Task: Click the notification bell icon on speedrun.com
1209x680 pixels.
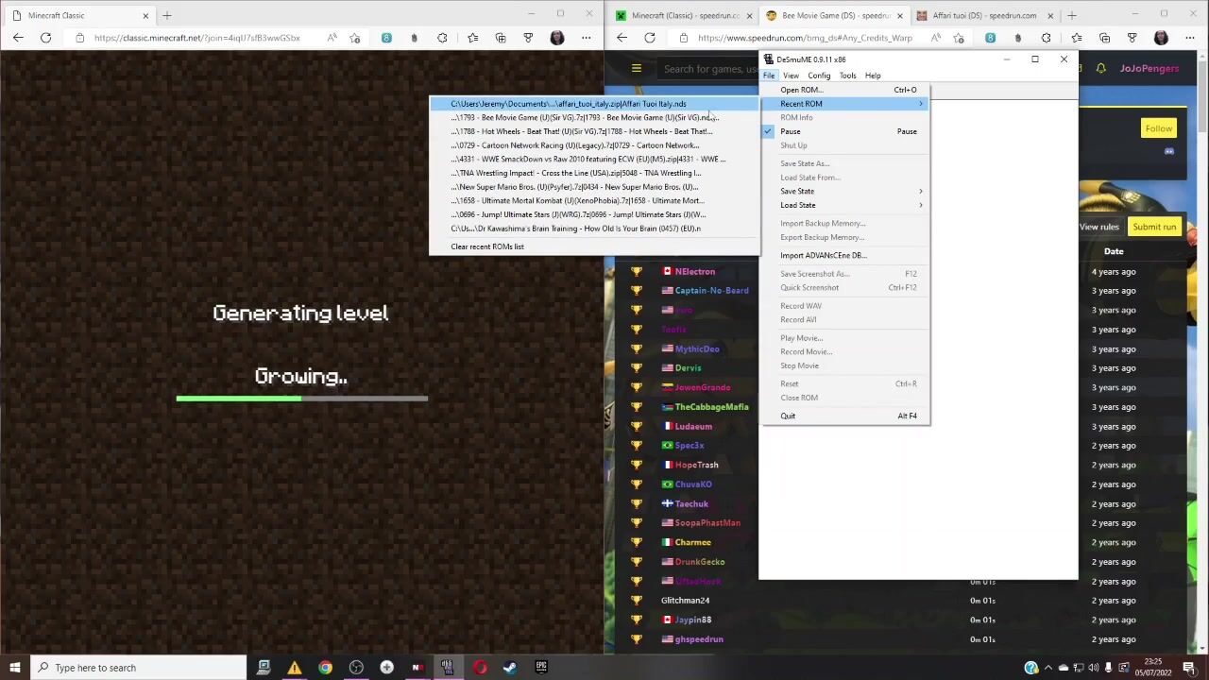Action: coord(1100,68)
